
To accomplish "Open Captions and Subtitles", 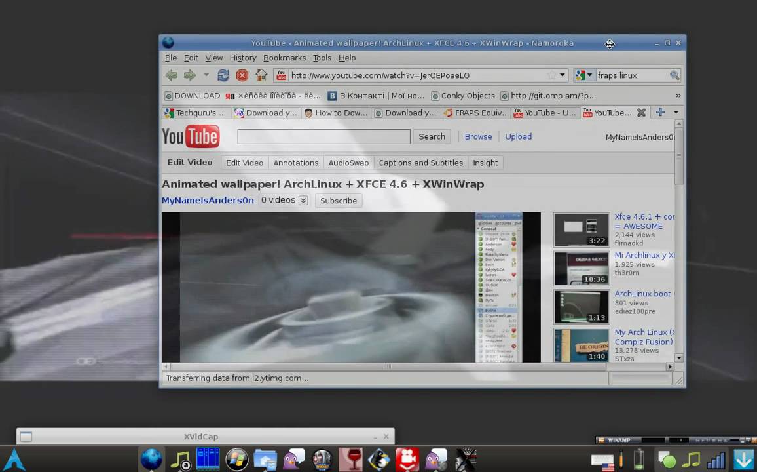I will click(421, 163).
